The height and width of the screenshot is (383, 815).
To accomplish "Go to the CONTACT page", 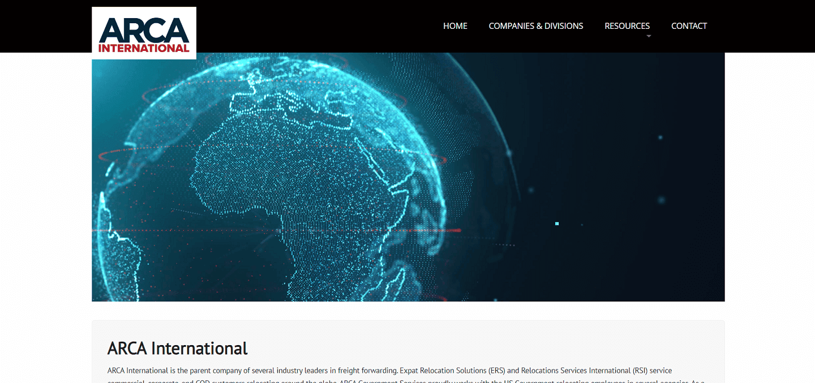I will tap(689, 26).
